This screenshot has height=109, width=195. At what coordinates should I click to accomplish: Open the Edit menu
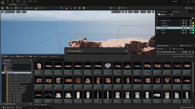click(x=12, y=1)
